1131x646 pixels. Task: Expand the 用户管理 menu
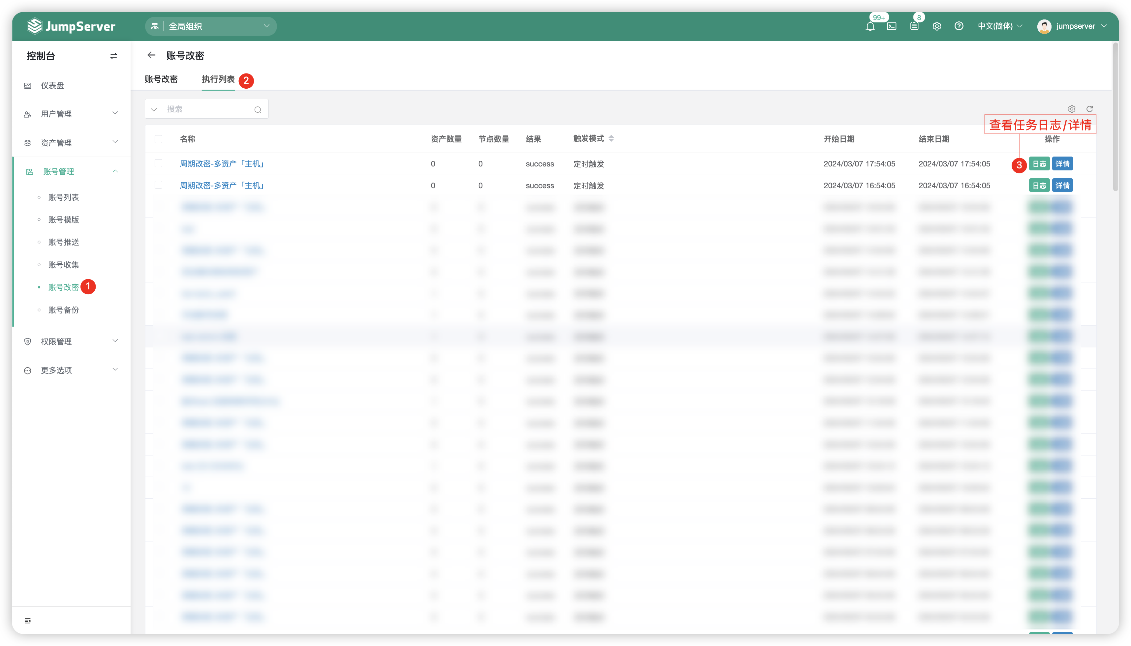(71, 114)
